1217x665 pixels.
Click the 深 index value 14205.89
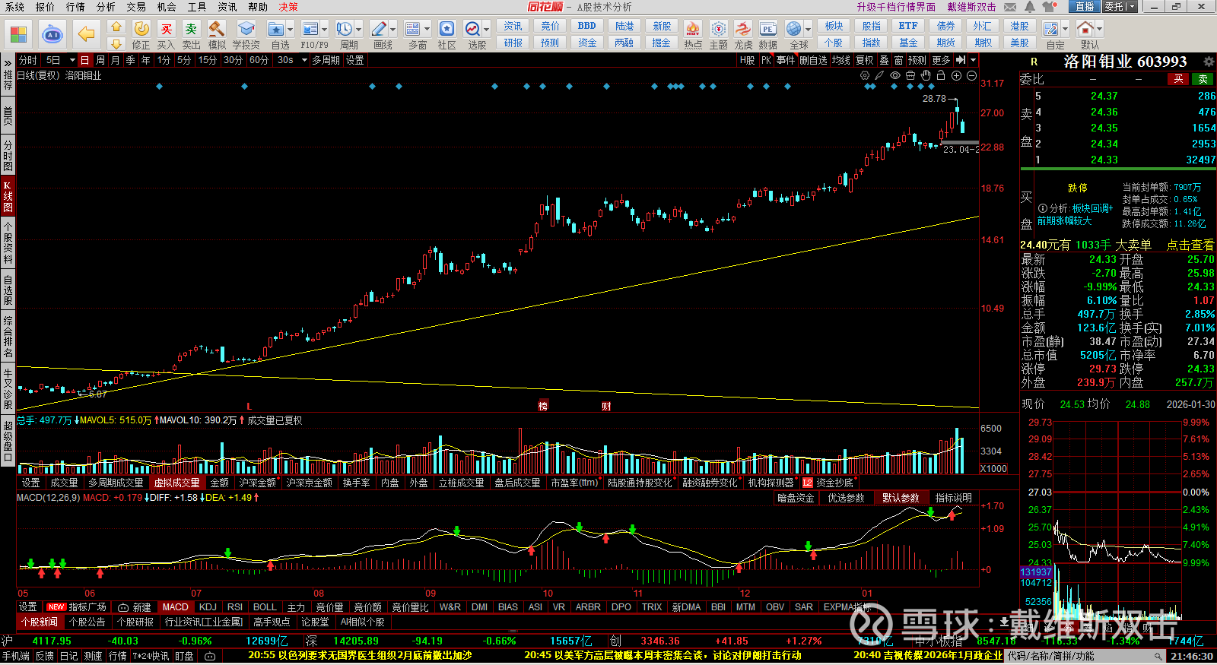[356, 641]
